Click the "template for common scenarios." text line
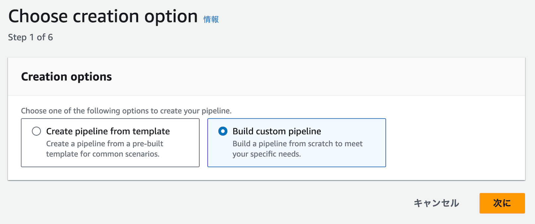This screenshot has width=535, height=224. [103, 154]
